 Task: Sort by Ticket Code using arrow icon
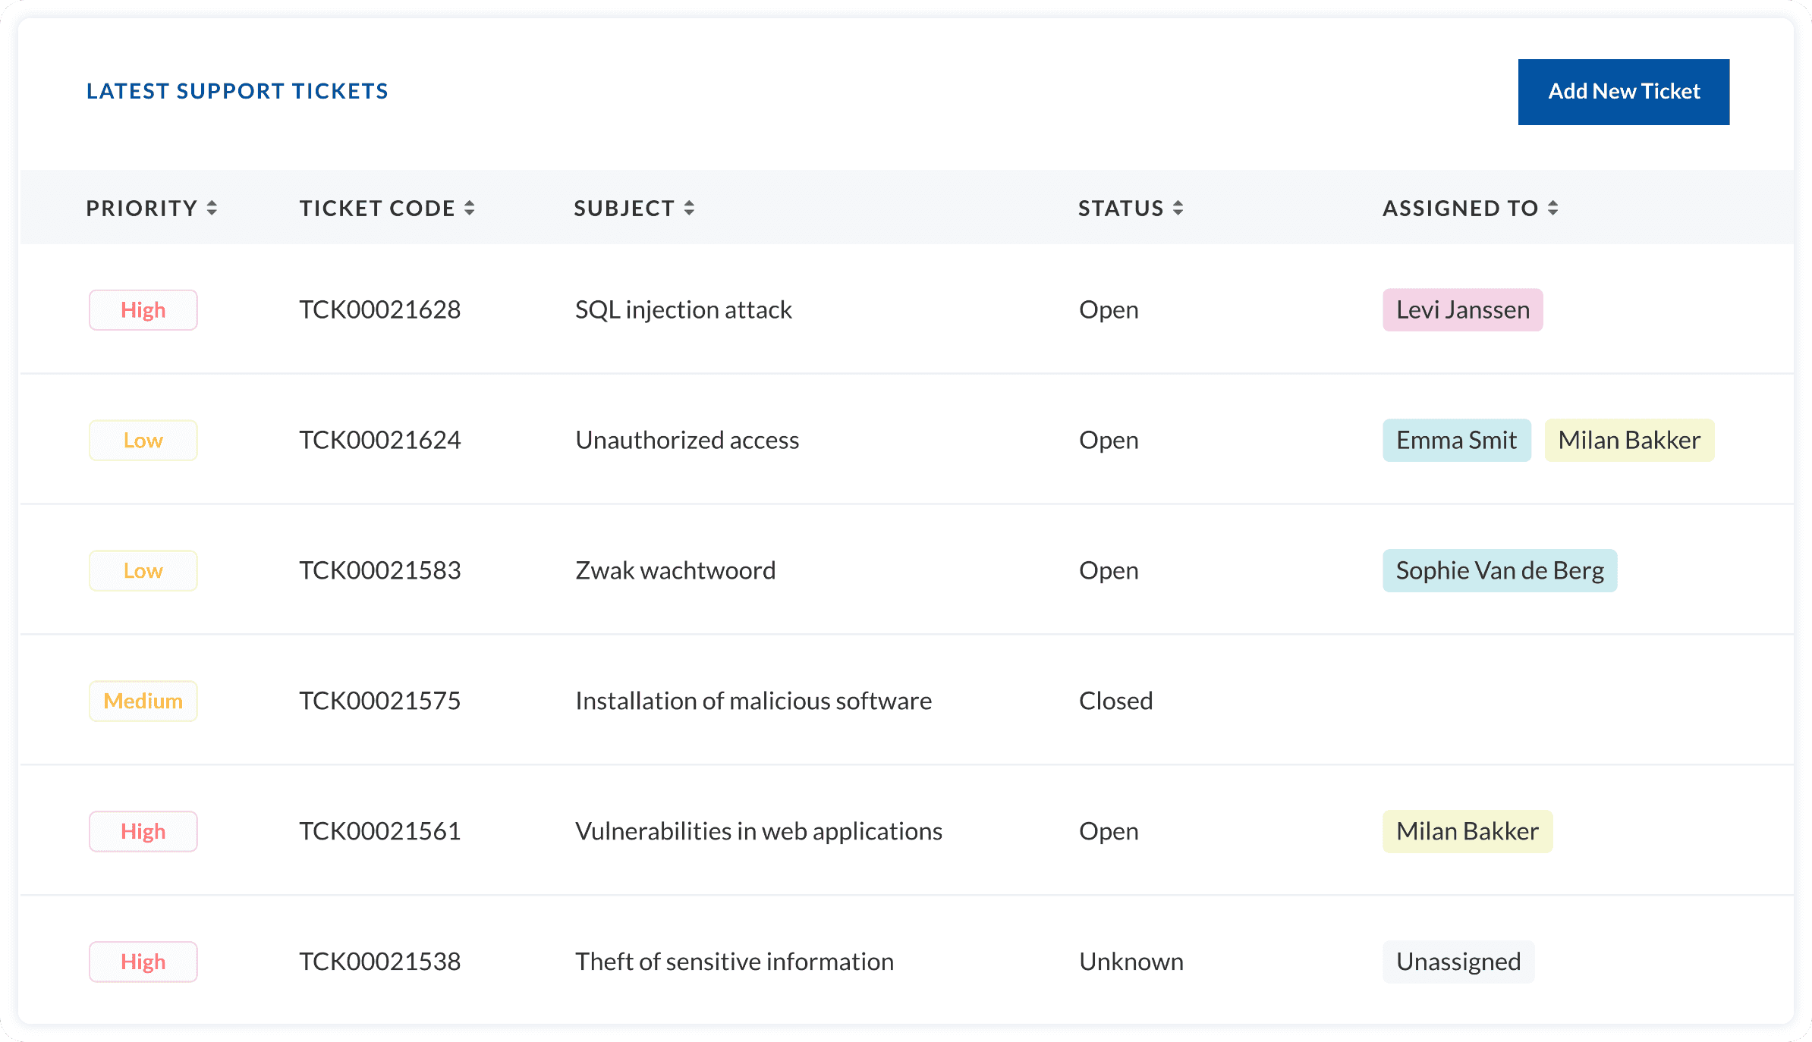click(469, 209)
